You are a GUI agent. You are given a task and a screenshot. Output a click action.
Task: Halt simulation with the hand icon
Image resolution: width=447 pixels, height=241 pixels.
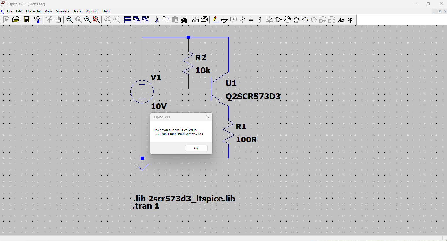[x=58, y=20]
